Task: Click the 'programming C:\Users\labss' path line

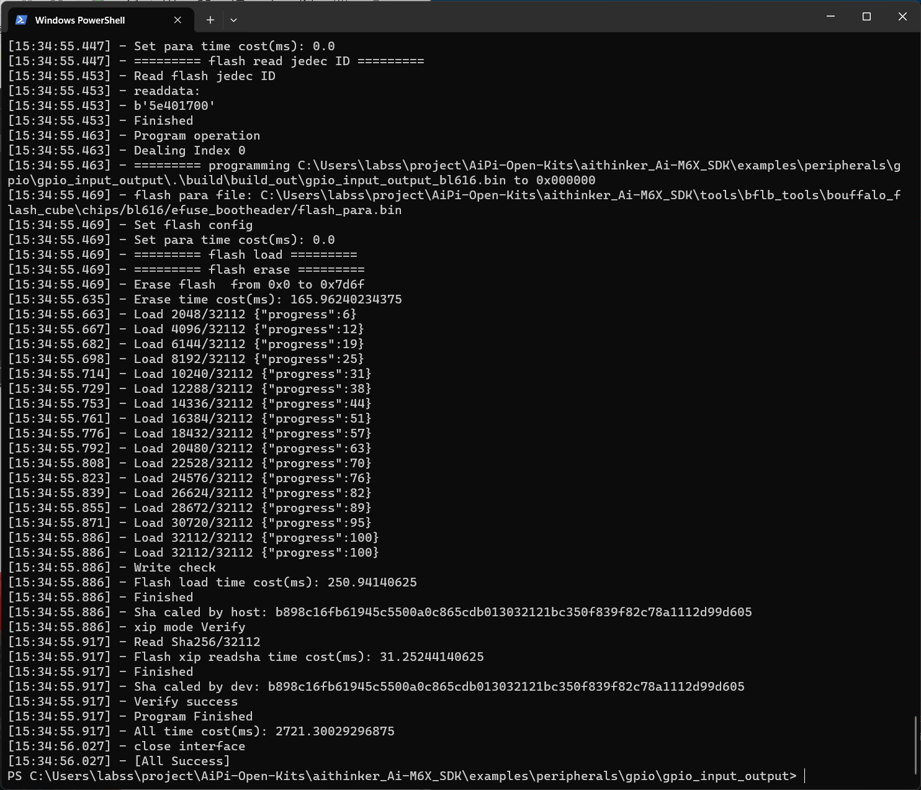Action: tap(454, 173)
